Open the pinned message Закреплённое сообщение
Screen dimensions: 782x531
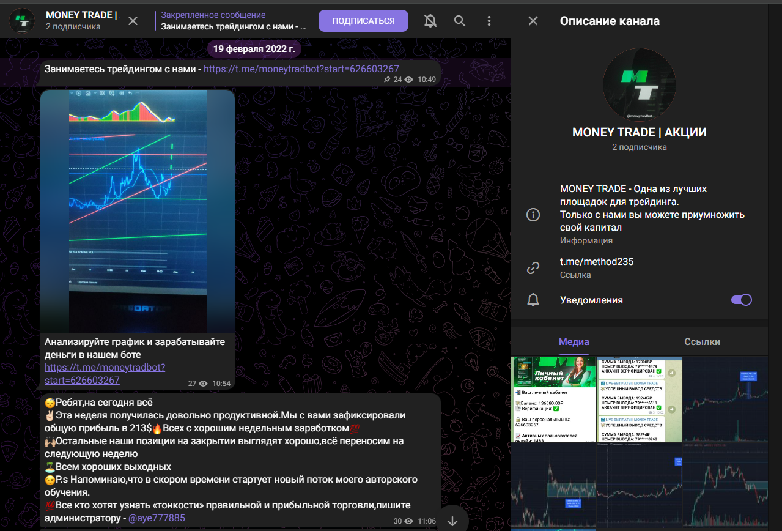point(232,21)
